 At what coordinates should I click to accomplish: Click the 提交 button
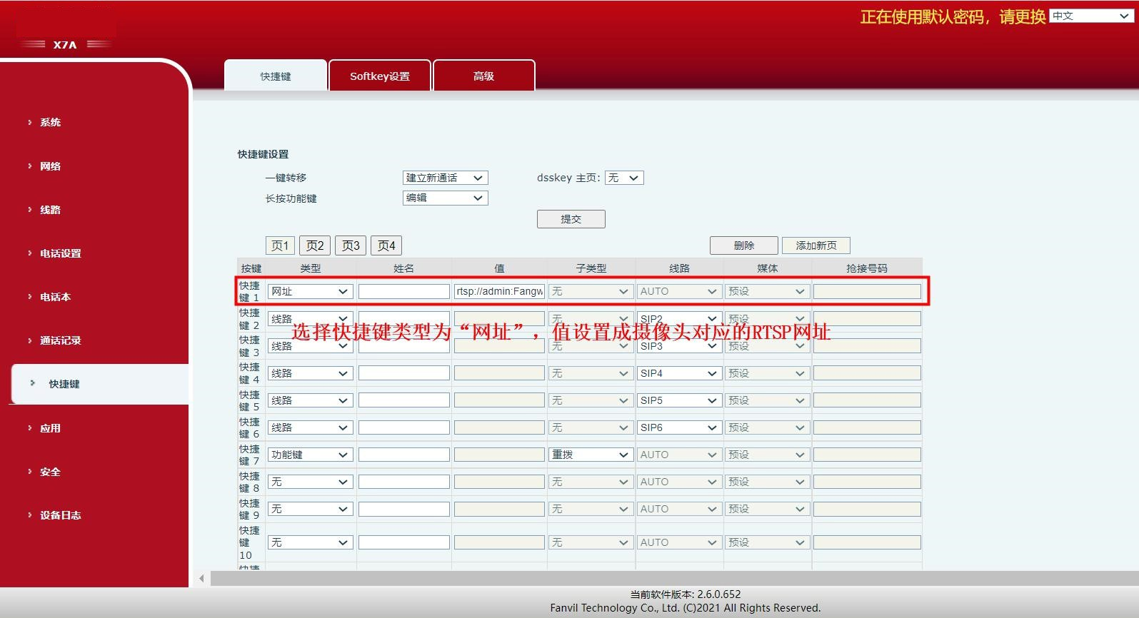[571, 219]
